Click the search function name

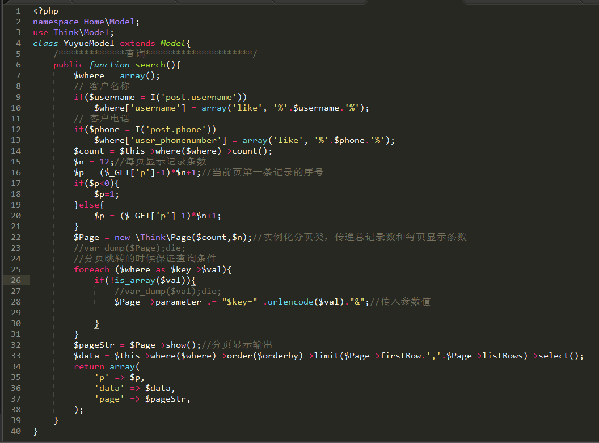(150, 65)
